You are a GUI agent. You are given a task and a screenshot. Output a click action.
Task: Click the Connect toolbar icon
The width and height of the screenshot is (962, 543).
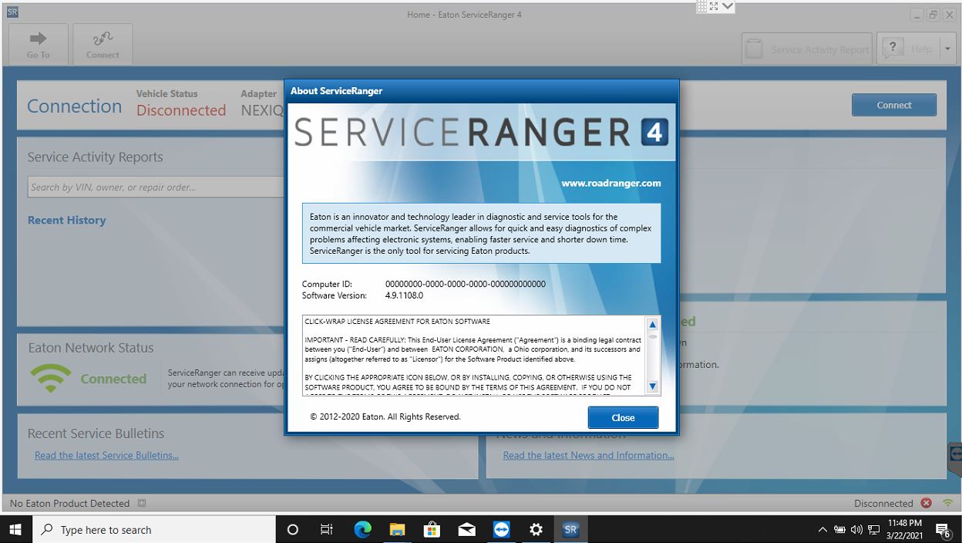(x=103, y=44)
